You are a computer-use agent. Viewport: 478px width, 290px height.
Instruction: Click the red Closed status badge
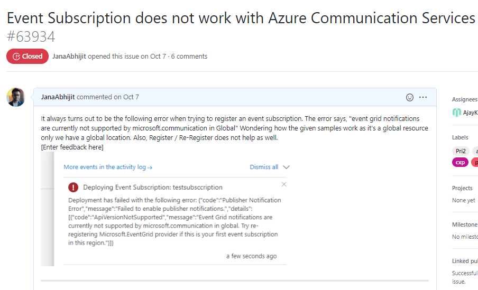[x=27, y=57]
